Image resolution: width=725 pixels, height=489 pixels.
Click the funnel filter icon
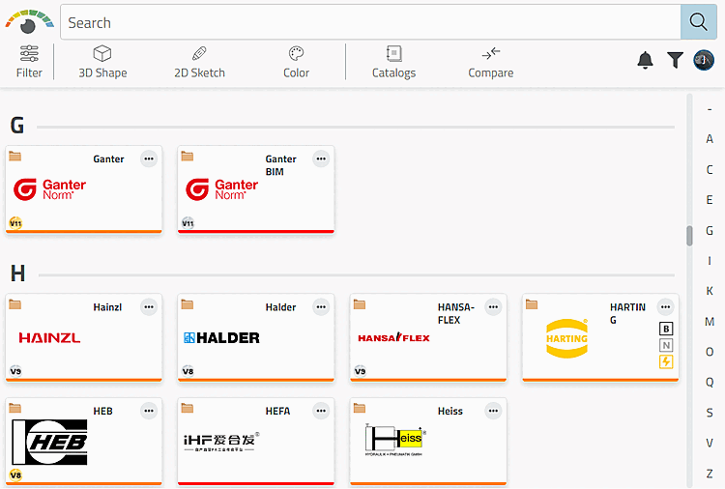pos(675,60)
